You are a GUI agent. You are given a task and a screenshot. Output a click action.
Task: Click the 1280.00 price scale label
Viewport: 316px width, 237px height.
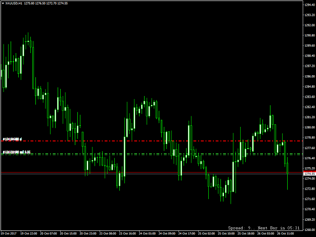pos(310,127)
